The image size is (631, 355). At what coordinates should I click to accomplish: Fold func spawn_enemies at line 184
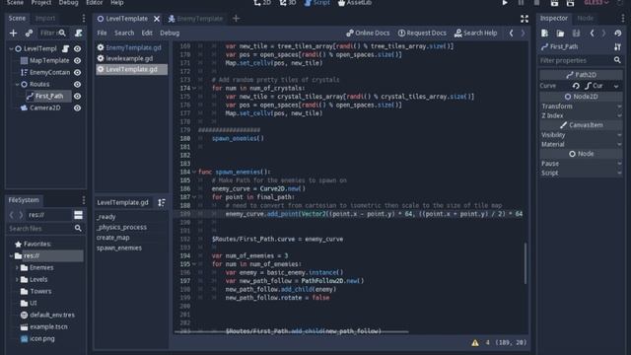click(194, 172)
